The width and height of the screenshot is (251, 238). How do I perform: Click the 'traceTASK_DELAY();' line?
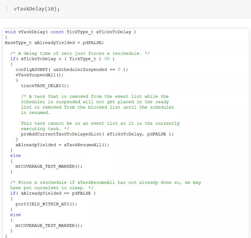[45, 86]
